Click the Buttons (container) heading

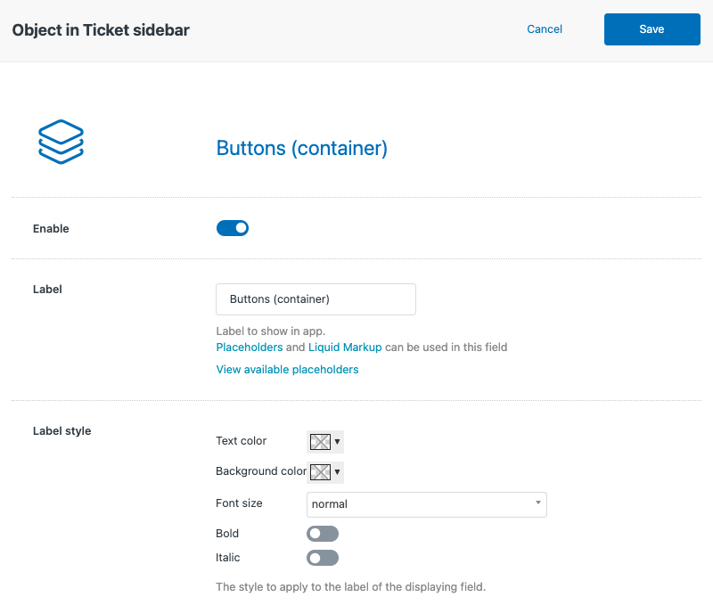click(302, 148)
